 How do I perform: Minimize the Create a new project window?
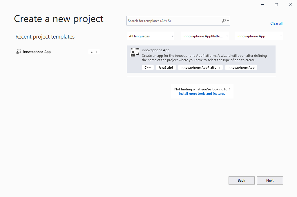262,5
